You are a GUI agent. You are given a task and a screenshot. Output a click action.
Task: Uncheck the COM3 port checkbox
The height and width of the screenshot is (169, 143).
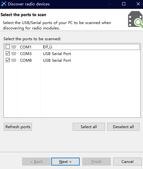(x=8, y=53)
